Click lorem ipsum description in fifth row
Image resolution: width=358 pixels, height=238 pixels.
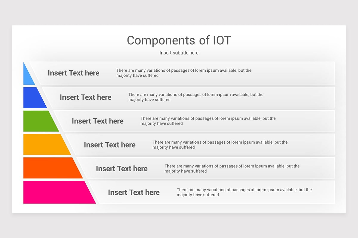tap(232, 168)
